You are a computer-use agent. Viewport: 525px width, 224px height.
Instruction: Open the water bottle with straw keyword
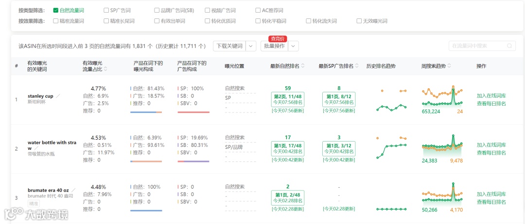tap(52, 145)
